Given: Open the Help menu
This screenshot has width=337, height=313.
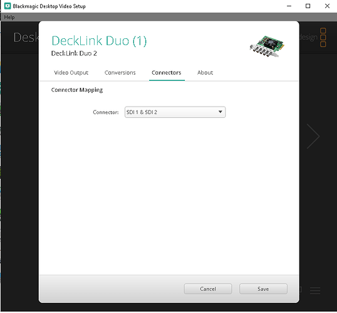Looking at the screenshot, I should pyautogui.click(x=9, y=17).
